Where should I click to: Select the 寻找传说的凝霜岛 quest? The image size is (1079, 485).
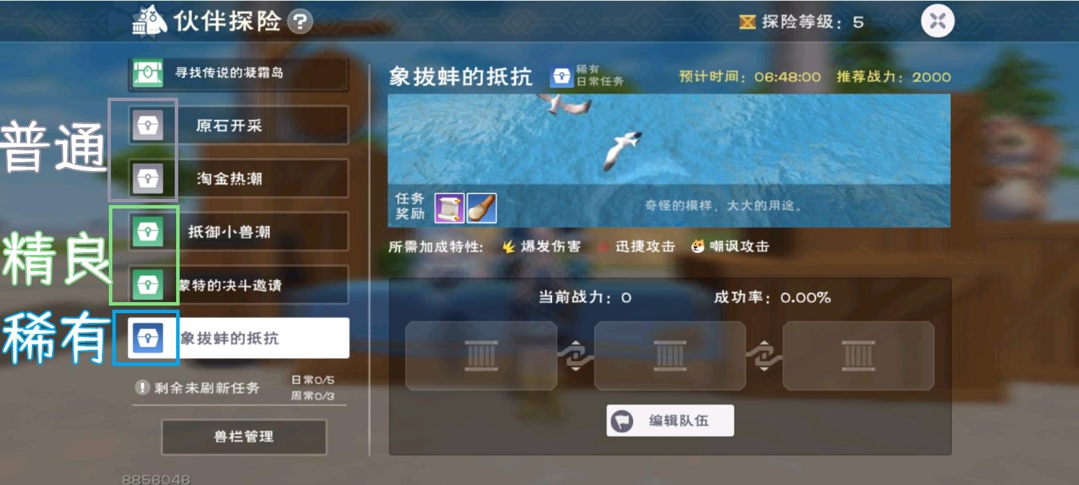coord(238,73)
